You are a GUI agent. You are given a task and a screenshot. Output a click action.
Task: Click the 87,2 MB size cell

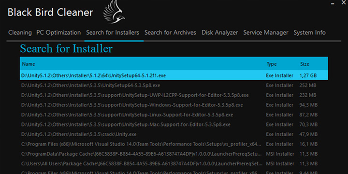[x=308, y=115]
